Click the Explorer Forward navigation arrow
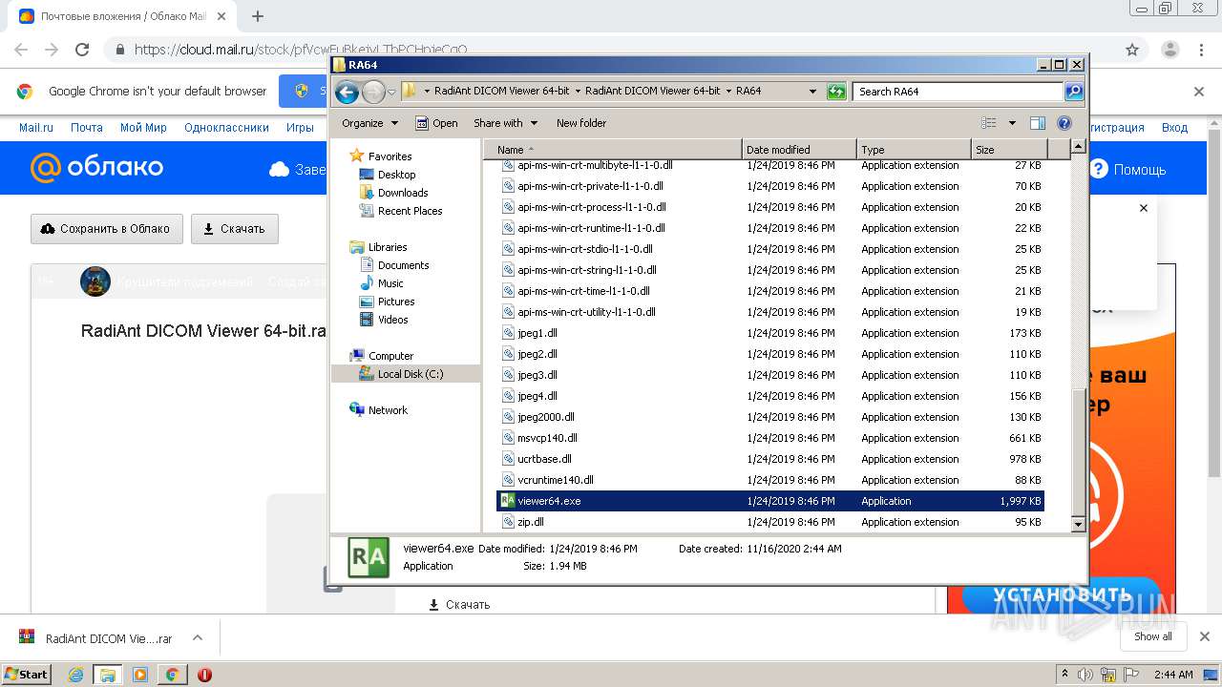The height and width of the screenshot is (687, 1222). click(x=373, y=92)
